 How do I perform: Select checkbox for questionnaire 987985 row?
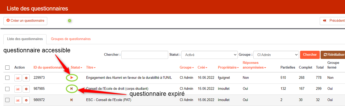point(7,89)
